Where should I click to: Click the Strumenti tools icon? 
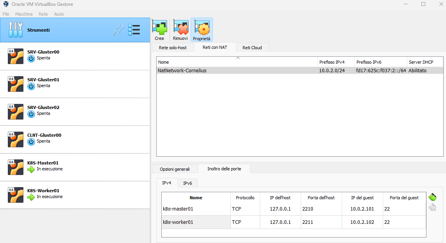[x=15, y=30]
